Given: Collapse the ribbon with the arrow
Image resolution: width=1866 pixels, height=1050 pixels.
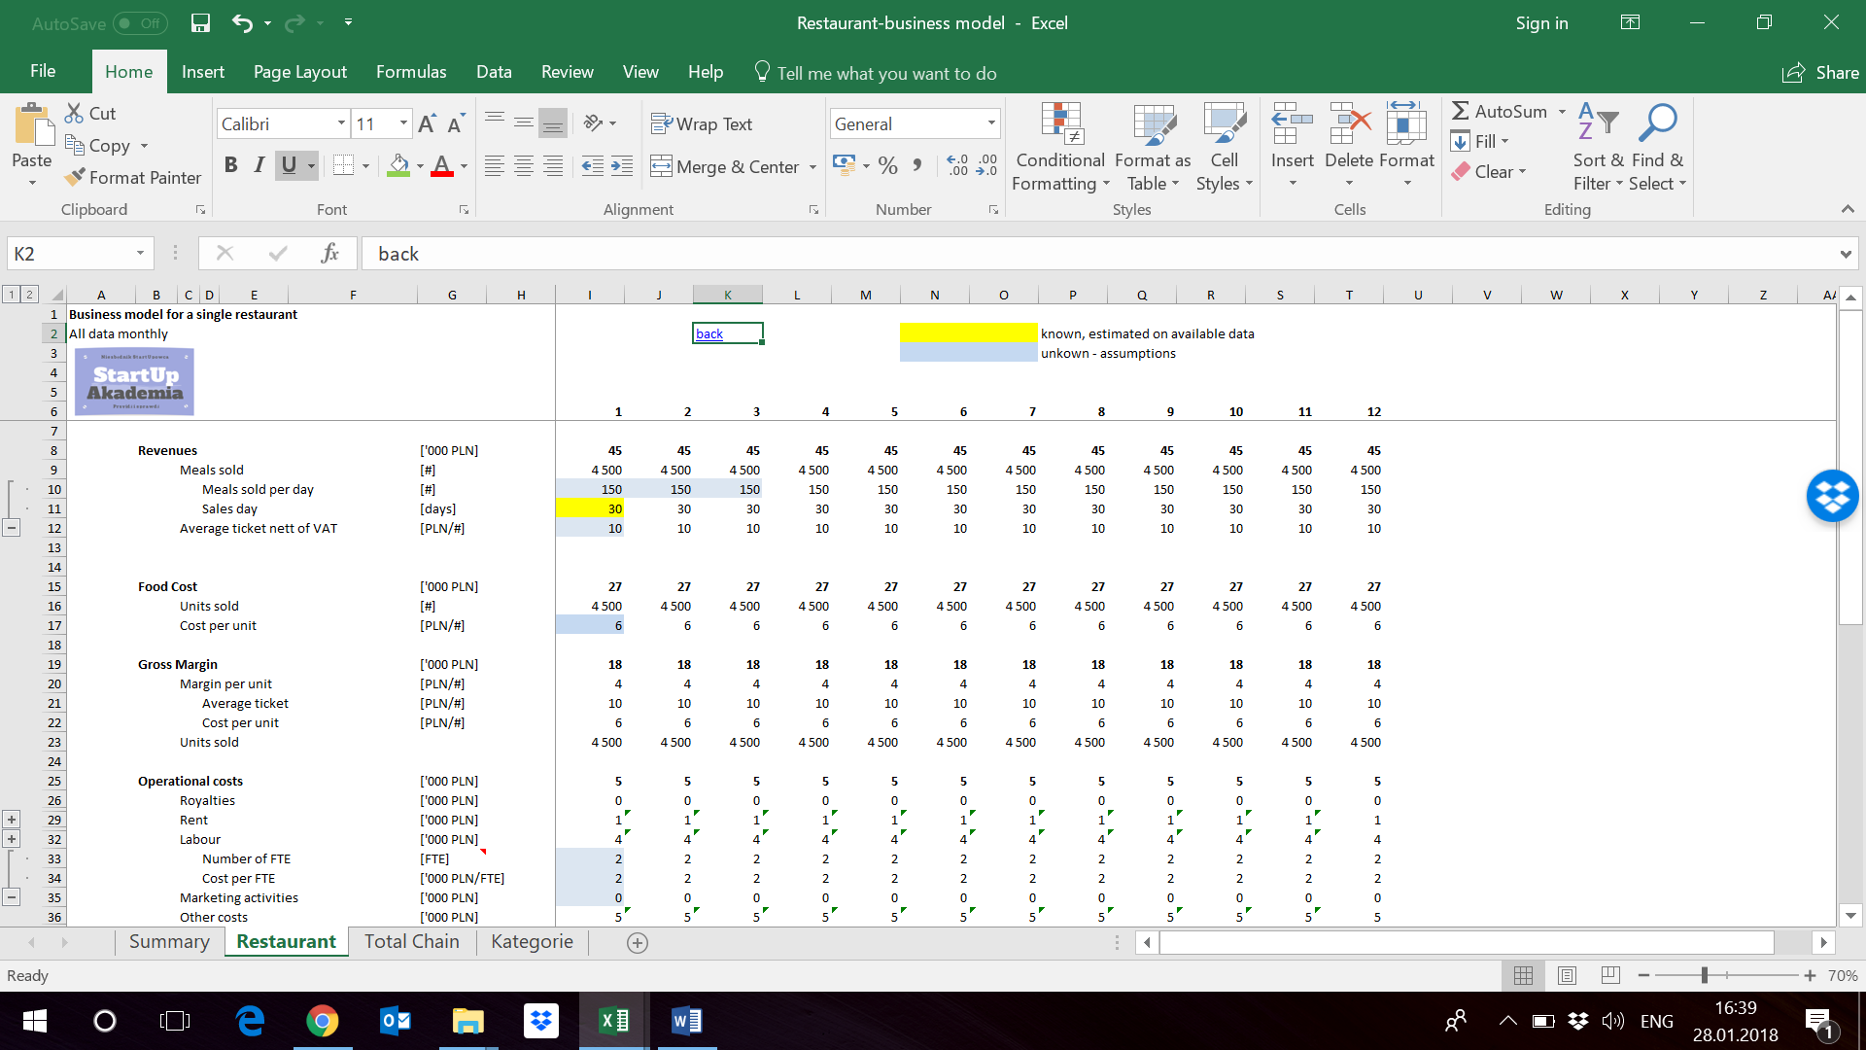Looking at the screenshot, I should (x=1848, y=209).
